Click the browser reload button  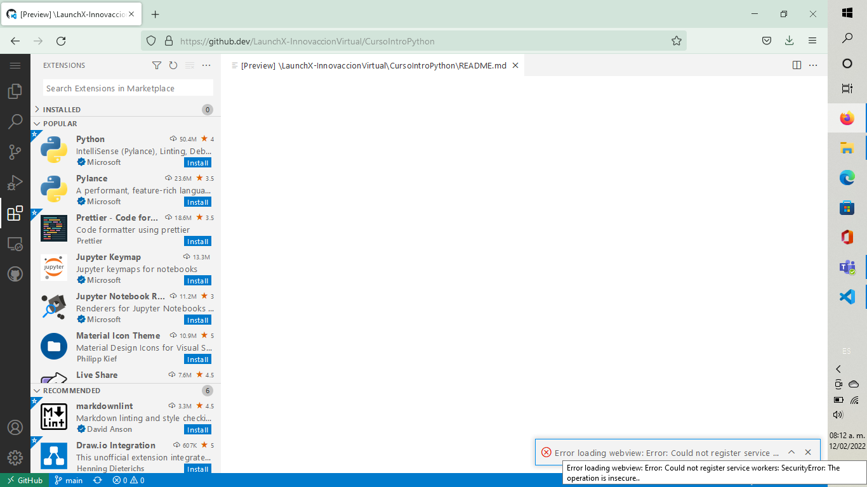[61, 41]
